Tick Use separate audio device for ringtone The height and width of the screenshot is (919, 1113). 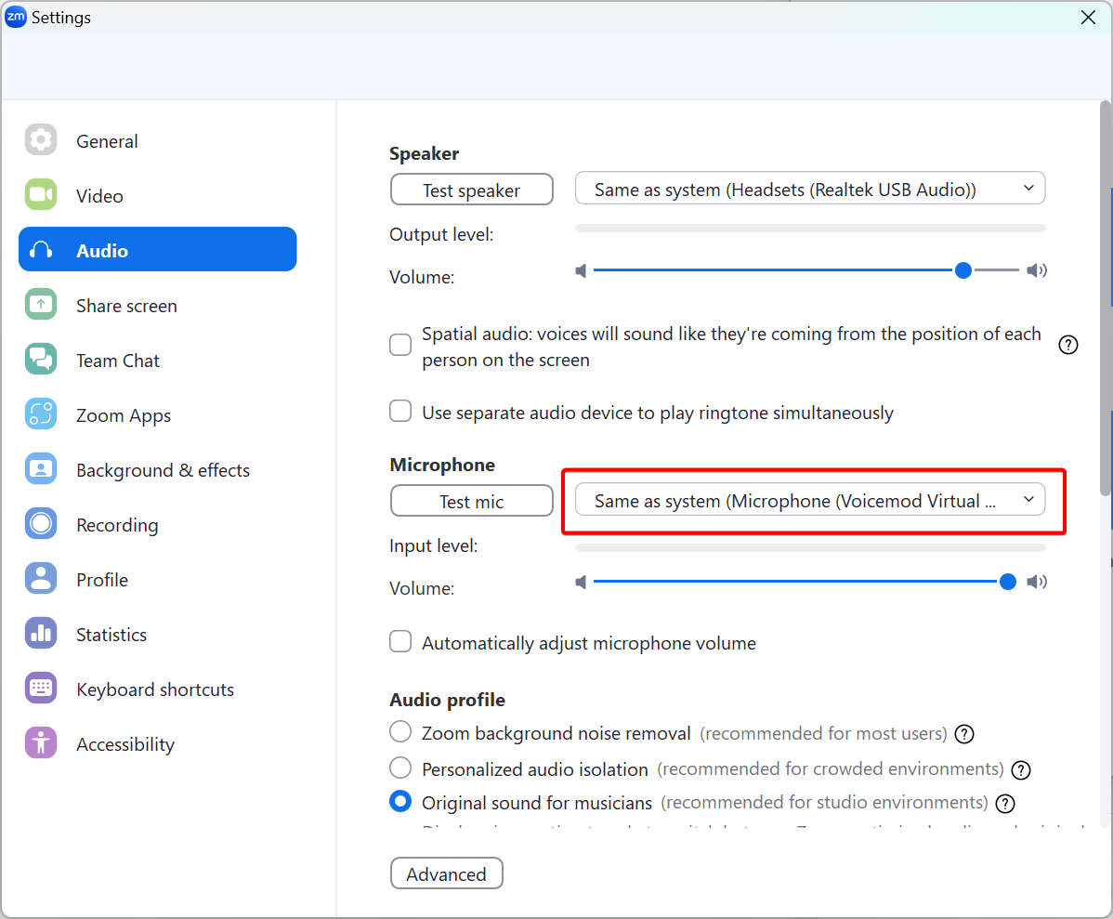tap(400, 412)
